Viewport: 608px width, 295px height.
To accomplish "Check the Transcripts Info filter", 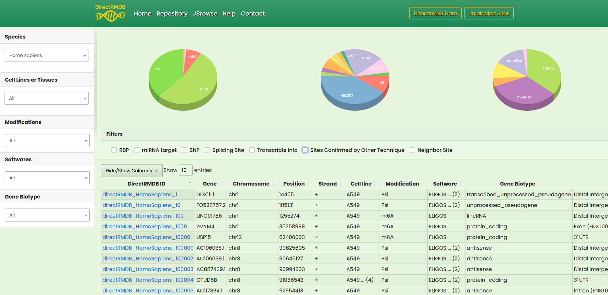I will pos(252,150).
